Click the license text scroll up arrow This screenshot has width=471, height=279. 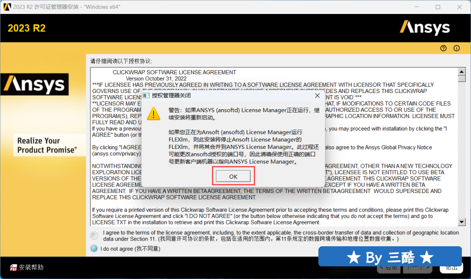tap(462, 72)
